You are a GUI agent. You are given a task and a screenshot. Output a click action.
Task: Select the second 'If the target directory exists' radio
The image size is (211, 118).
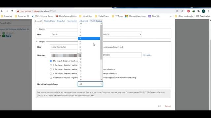coord(51,65)
